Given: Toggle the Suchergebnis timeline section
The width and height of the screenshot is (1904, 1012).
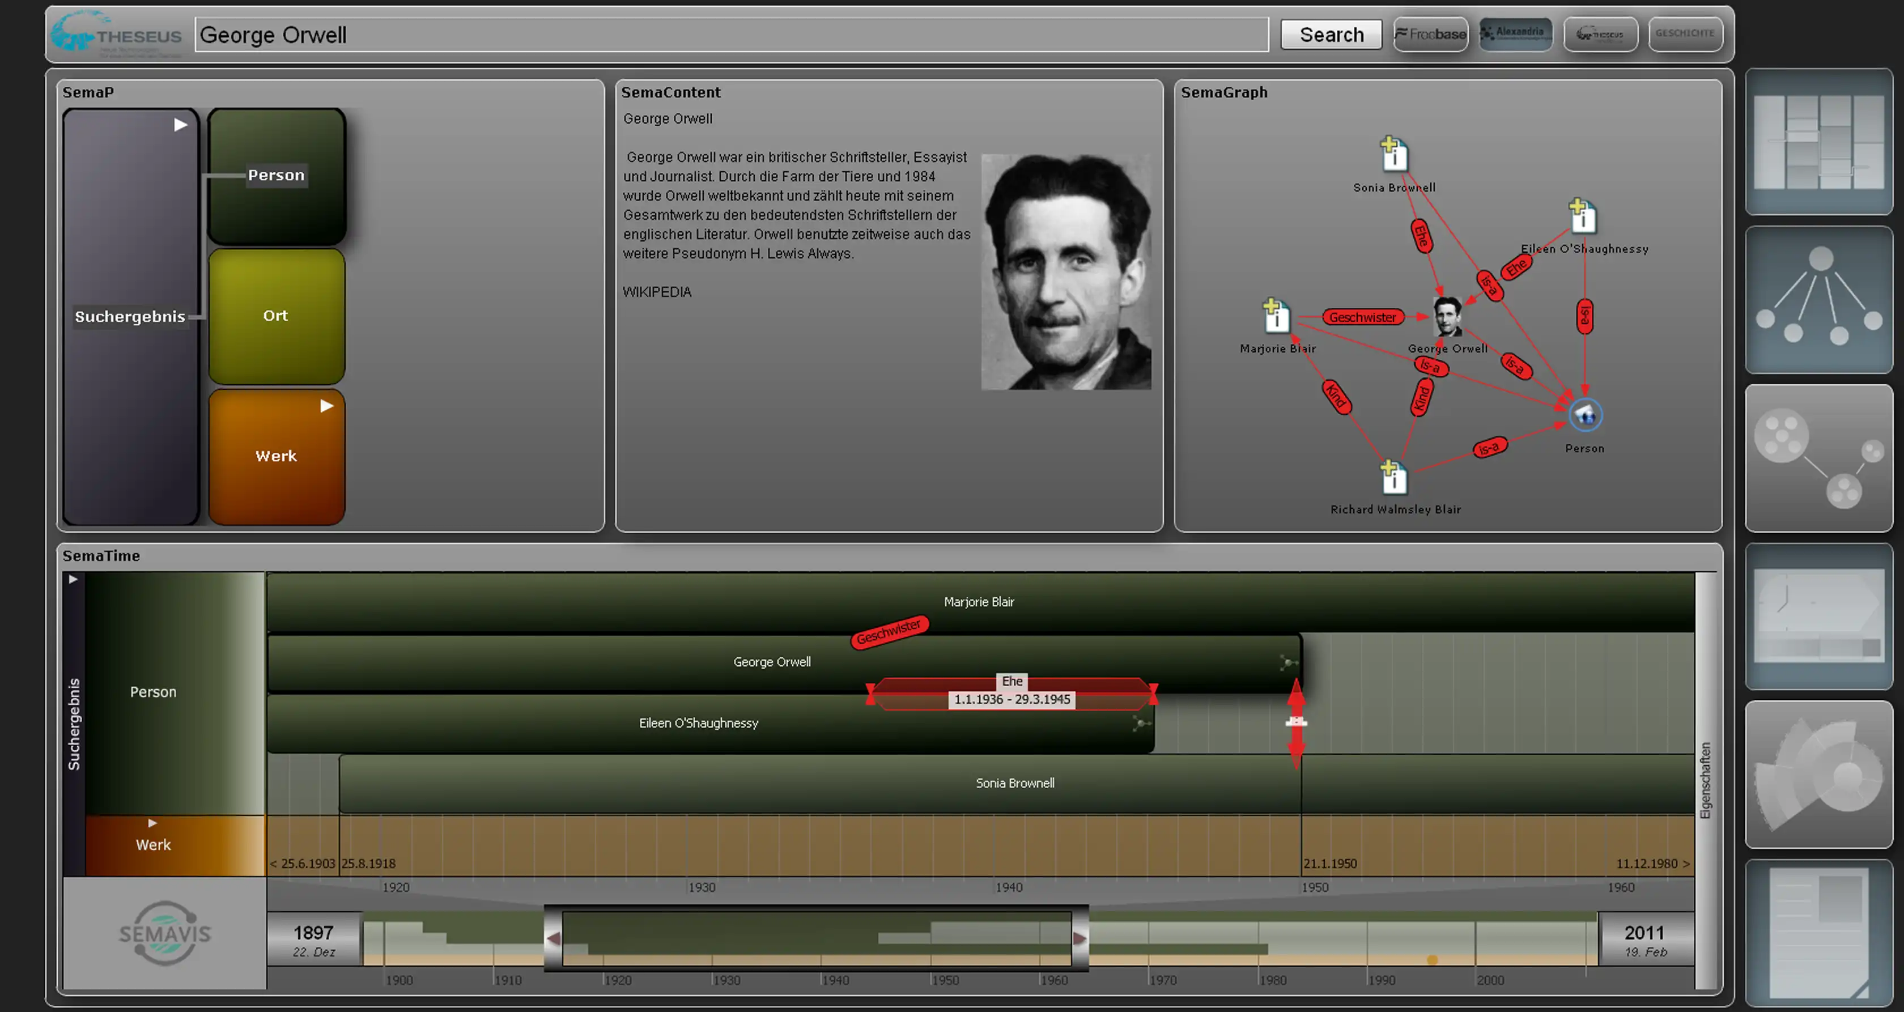Looking at the screenshot, I should (73, 580).
